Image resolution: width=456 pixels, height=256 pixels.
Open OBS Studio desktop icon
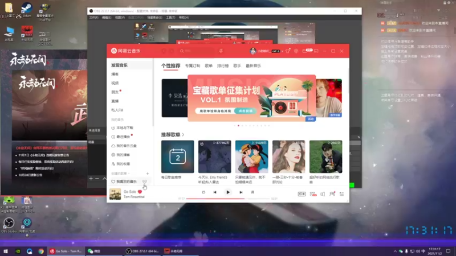coord(9,225)
